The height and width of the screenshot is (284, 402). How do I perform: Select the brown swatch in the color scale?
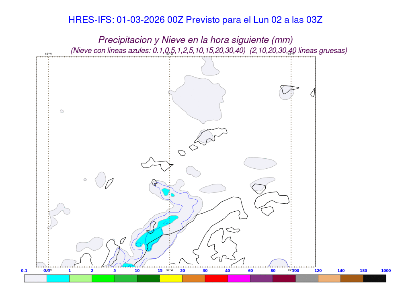coord(352,278)
